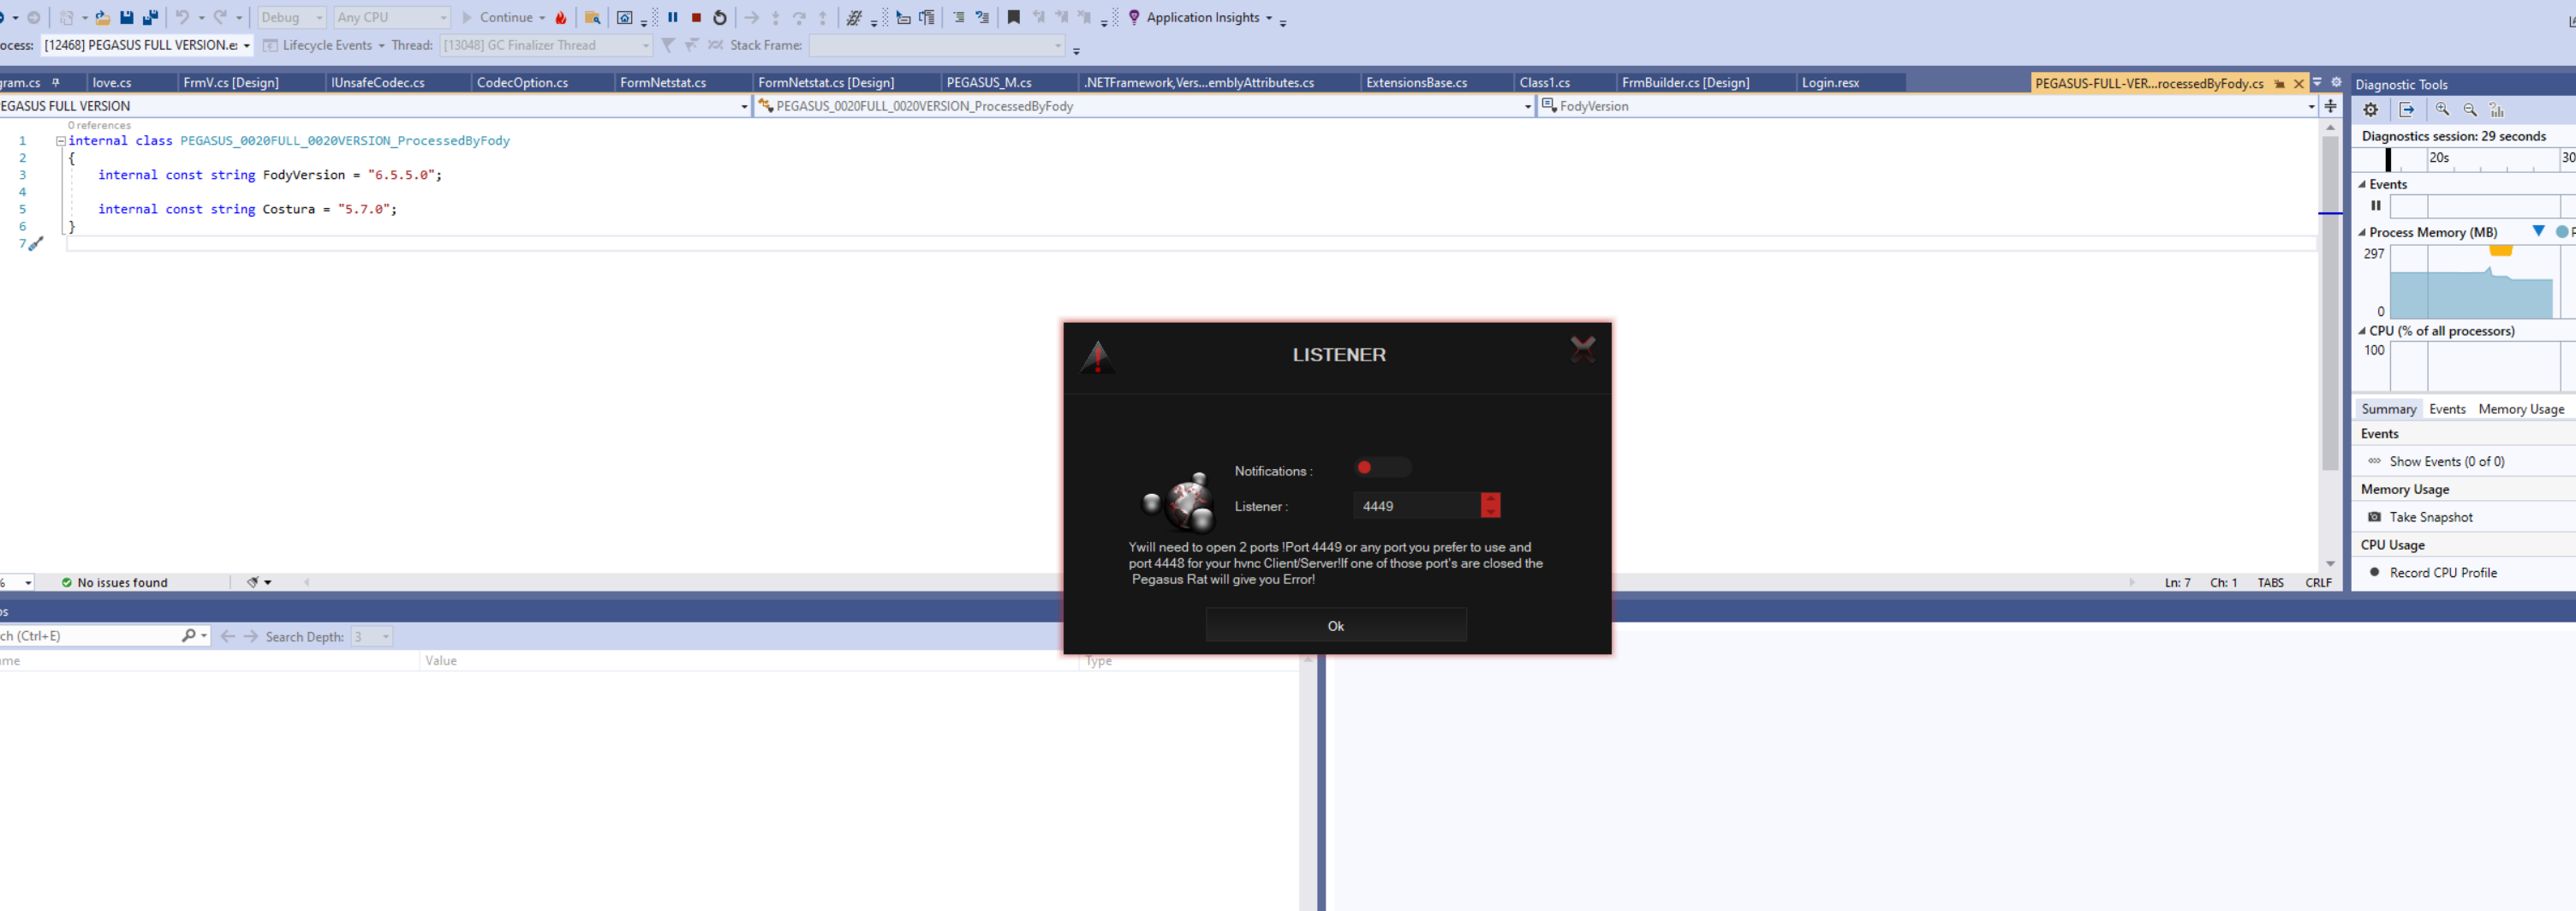Click the diagnostics timeline ruler at 20s
The image size is (2576, 911).
click(2439, 158)
